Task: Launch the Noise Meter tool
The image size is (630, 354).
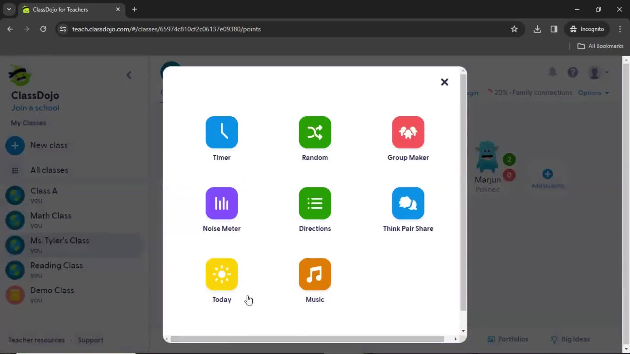Action: point(221,209)
